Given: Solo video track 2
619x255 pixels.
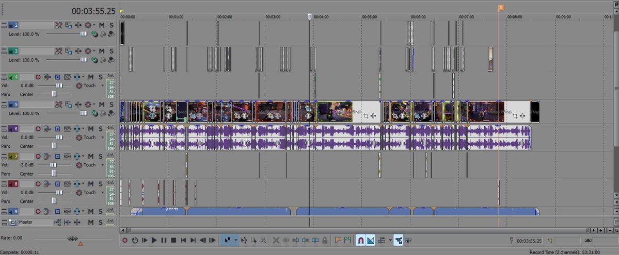Looking at the screenshot, I should (x=112, y=25).
